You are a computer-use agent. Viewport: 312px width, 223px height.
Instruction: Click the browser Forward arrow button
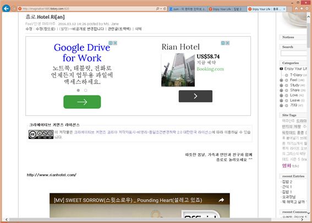pos(14,9)
